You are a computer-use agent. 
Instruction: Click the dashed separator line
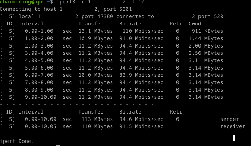coord(77,104)
